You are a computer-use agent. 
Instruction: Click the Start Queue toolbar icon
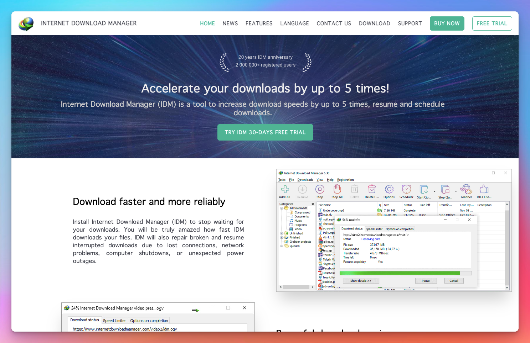point(424,189)
